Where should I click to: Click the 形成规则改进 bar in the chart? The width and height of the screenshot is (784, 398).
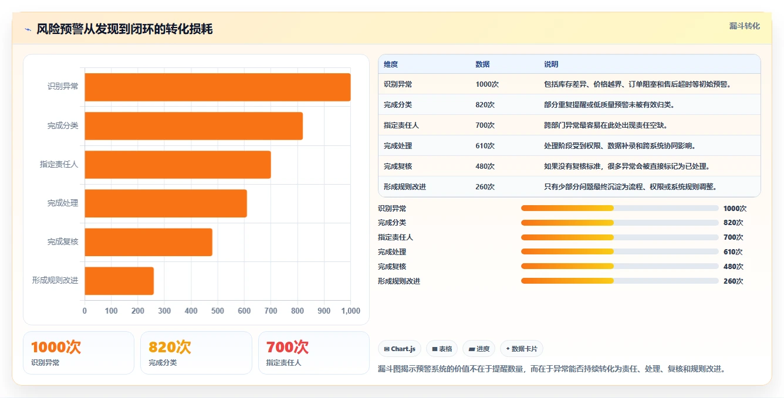(119, 281)
